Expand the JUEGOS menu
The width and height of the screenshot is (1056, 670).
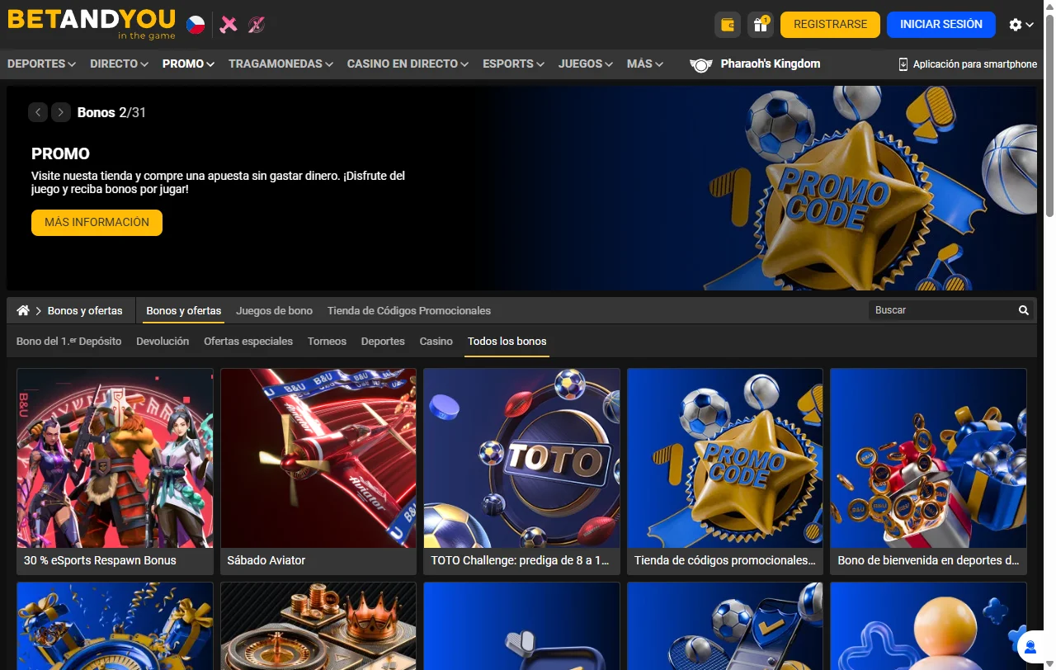point(585,64)
